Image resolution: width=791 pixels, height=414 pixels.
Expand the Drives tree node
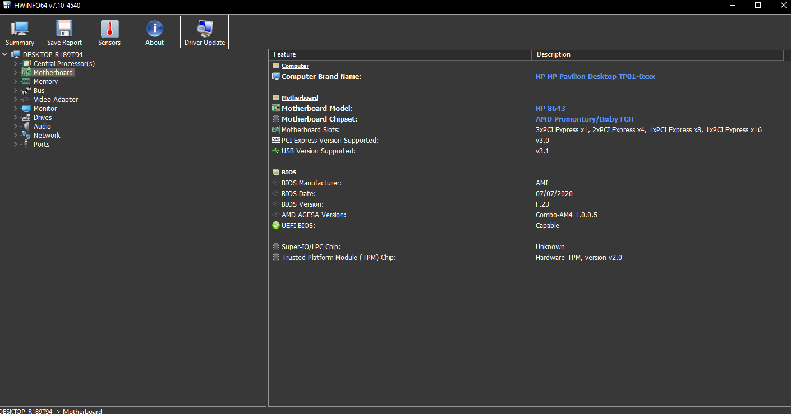pyautogui.click(x=16, y=117)
